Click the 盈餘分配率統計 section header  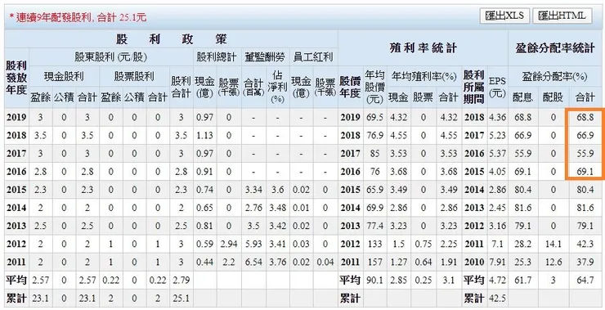555,48
